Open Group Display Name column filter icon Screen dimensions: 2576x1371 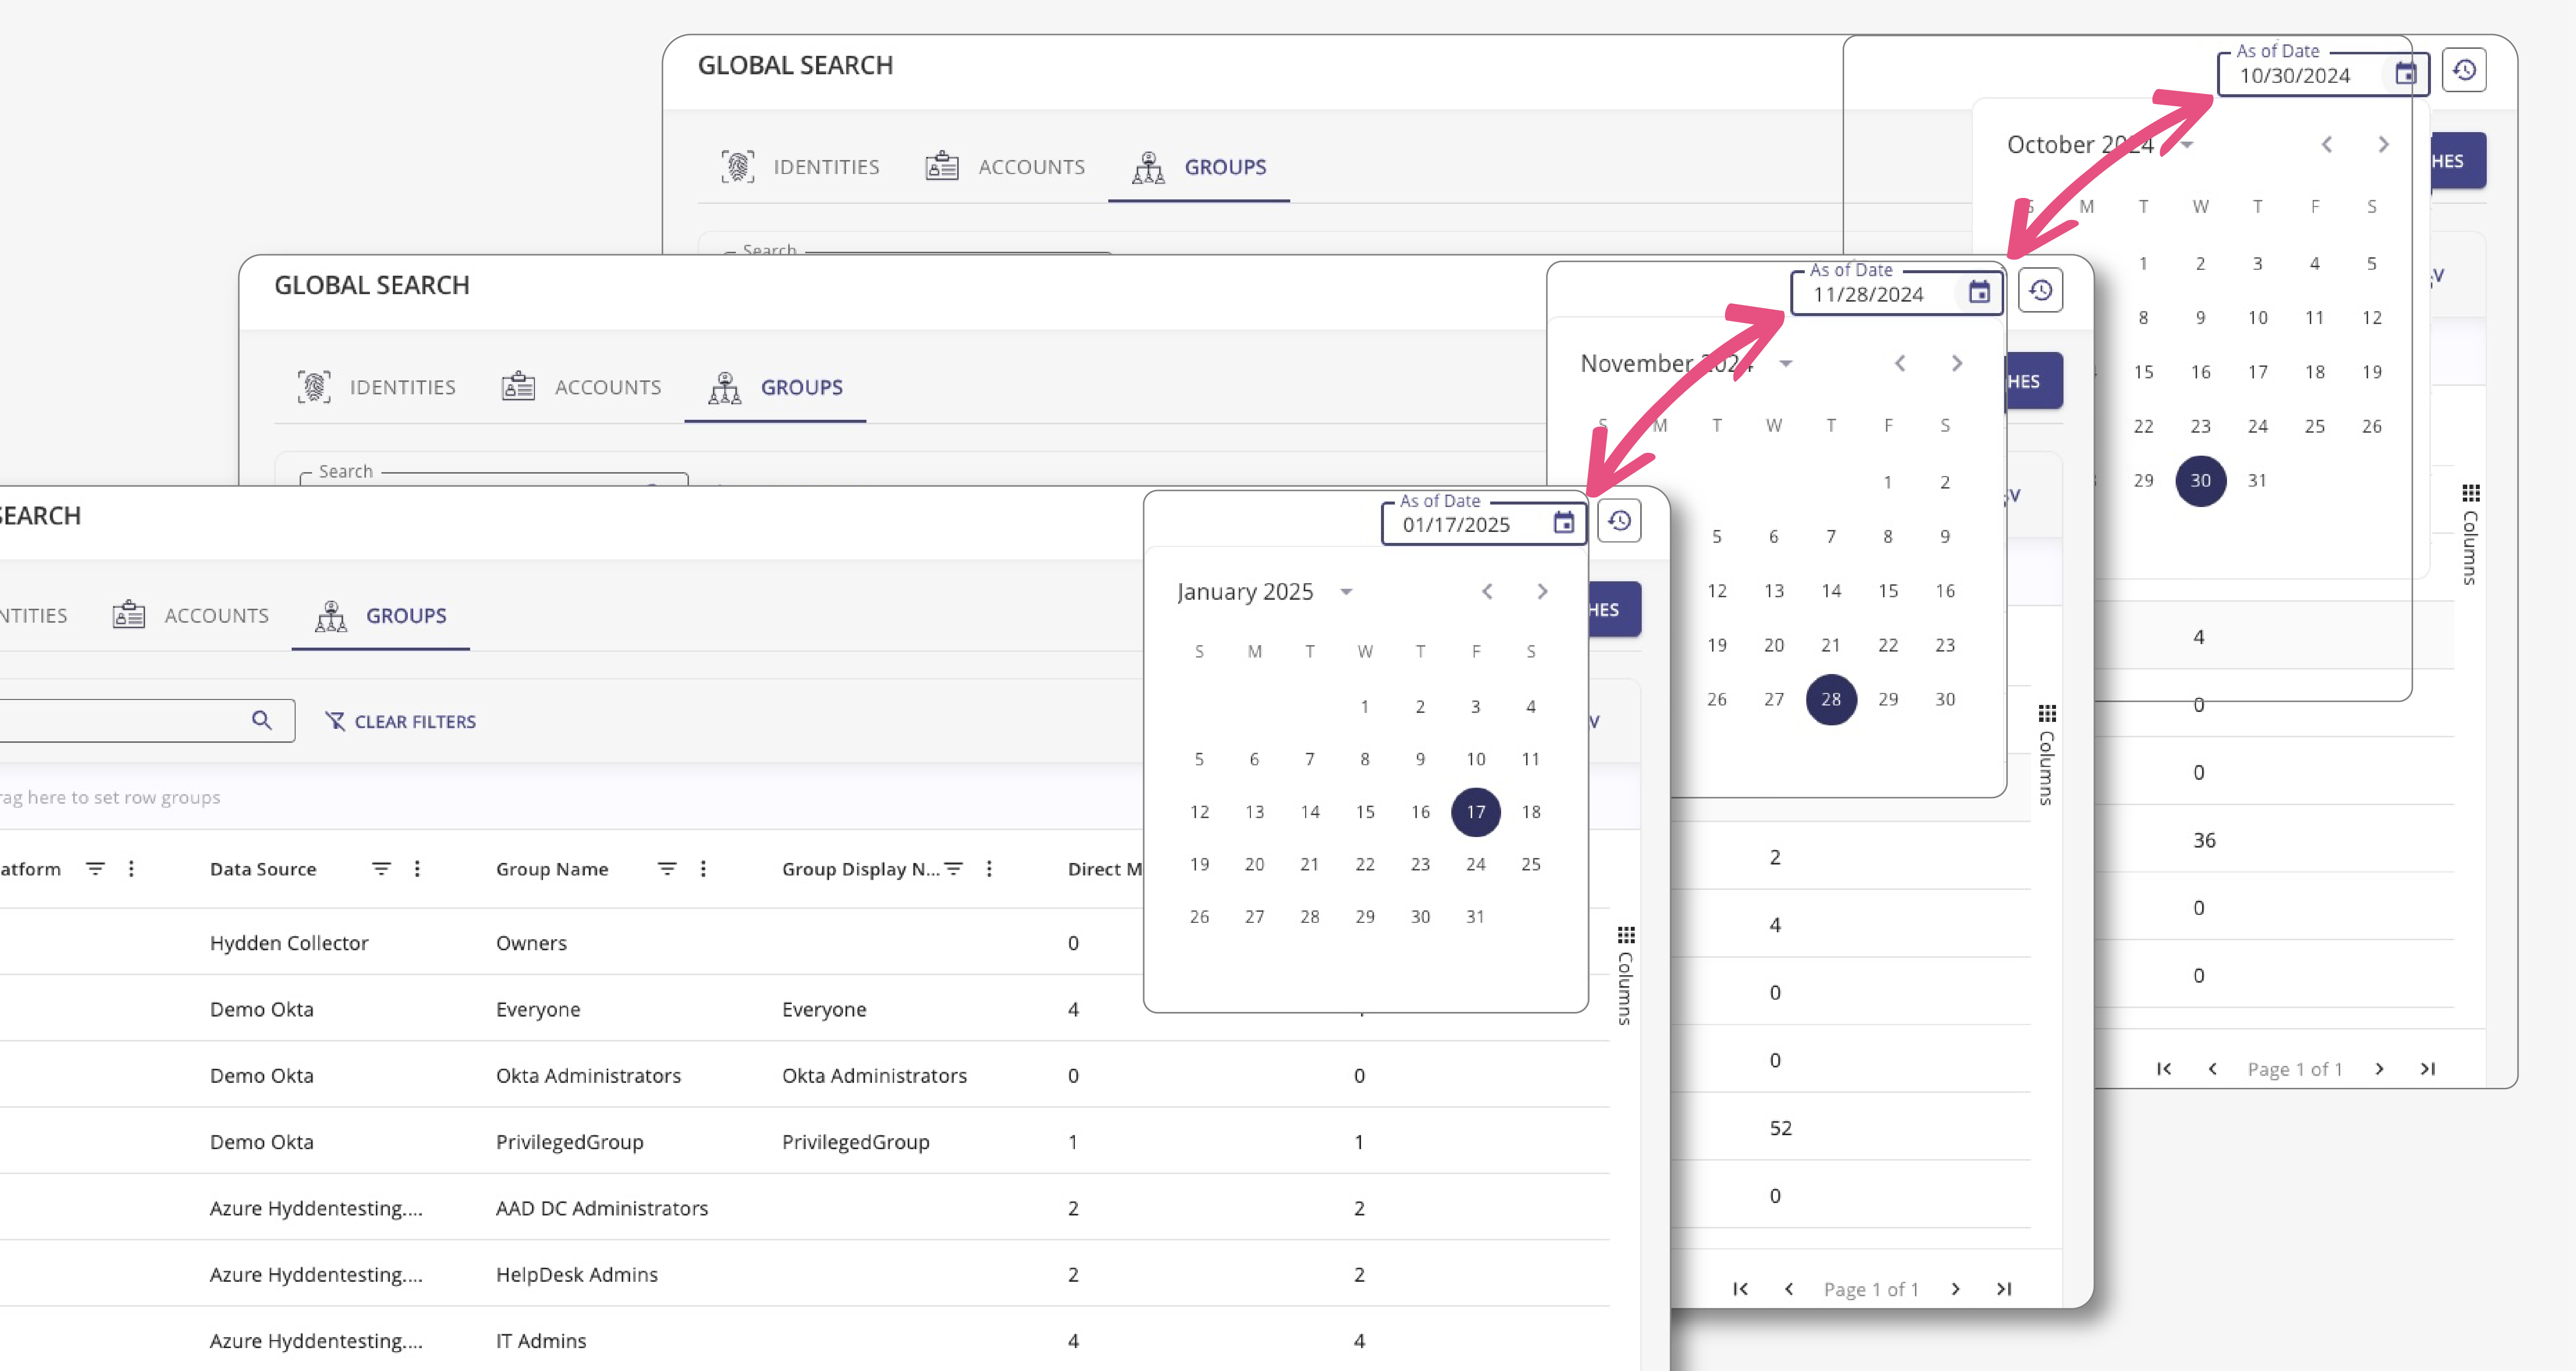point(954,869)
